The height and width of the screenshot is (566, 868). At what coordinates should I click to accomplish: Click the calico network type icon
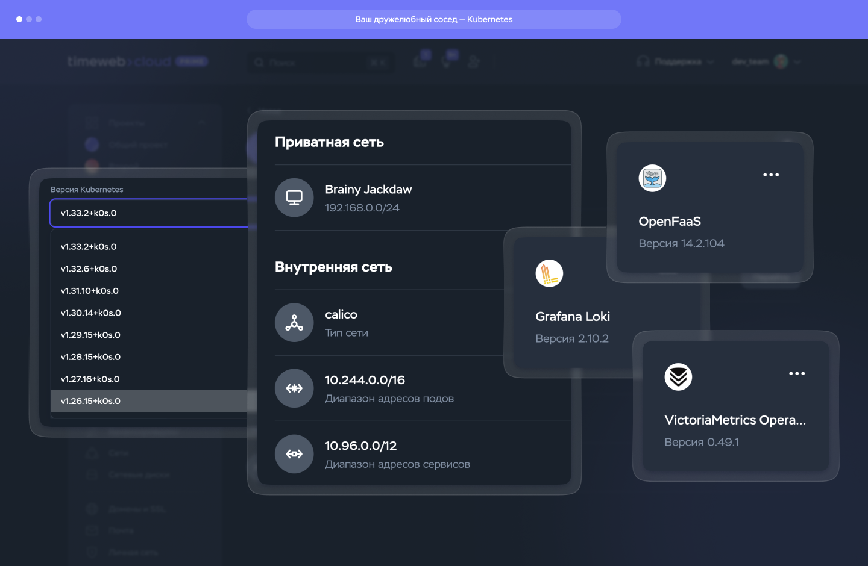tap(294, 323)
